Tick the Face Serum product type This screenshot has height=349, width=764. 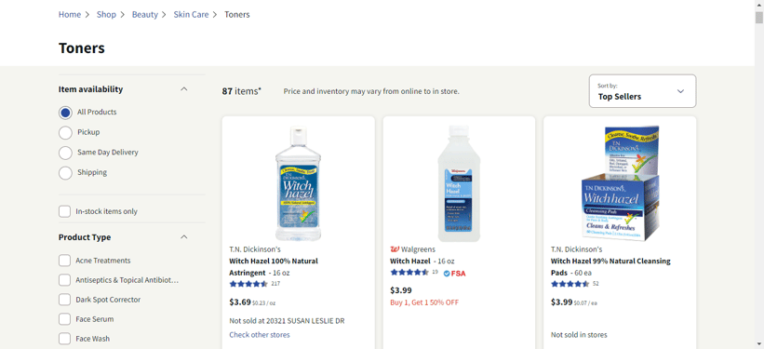click(x=64, y=319)
